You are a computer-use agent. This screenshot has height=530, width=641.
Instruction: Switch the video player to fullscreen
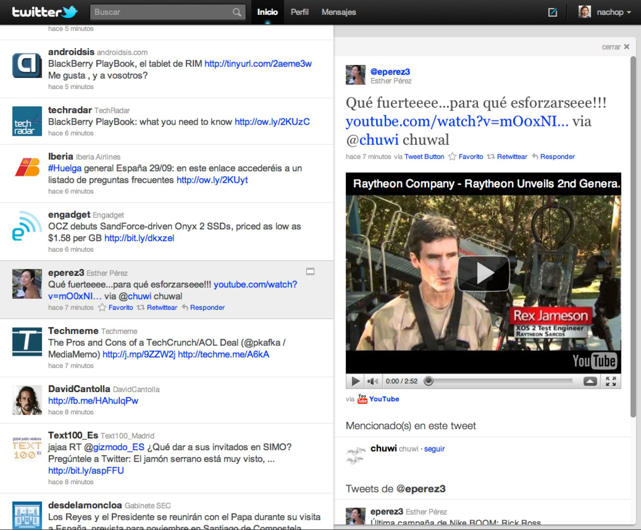tap(611, 381)
